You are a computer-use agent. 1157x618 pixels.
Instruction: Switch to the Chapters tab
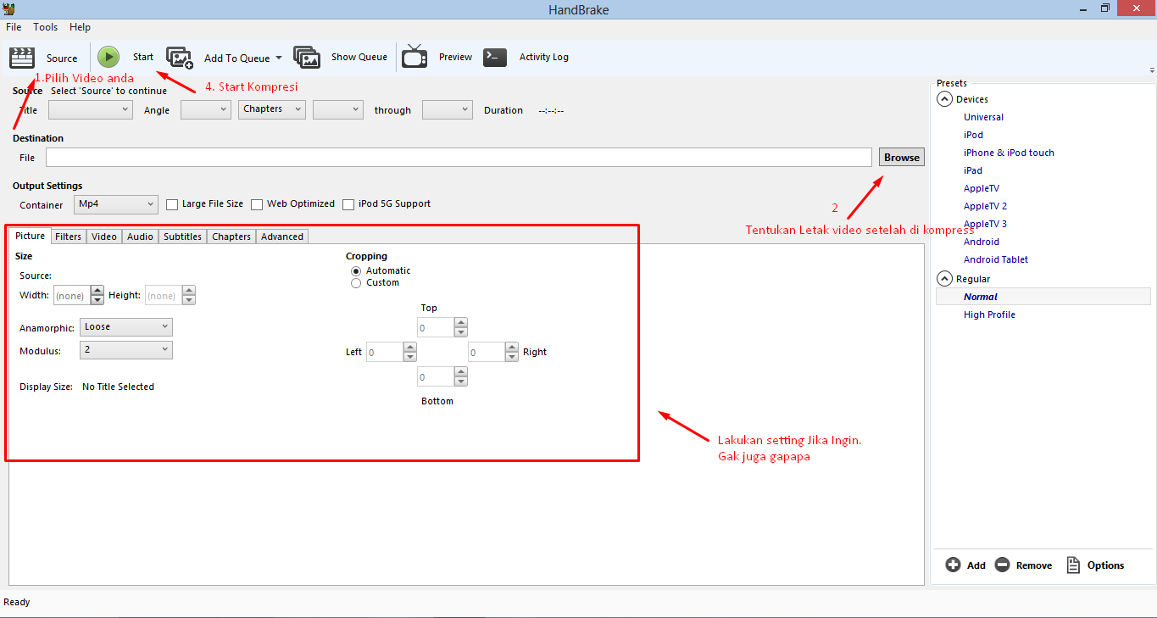pos(231,237)
